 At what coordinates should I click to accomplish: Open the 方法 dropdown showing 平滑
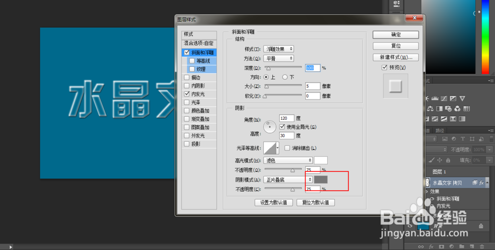point(278,58)
